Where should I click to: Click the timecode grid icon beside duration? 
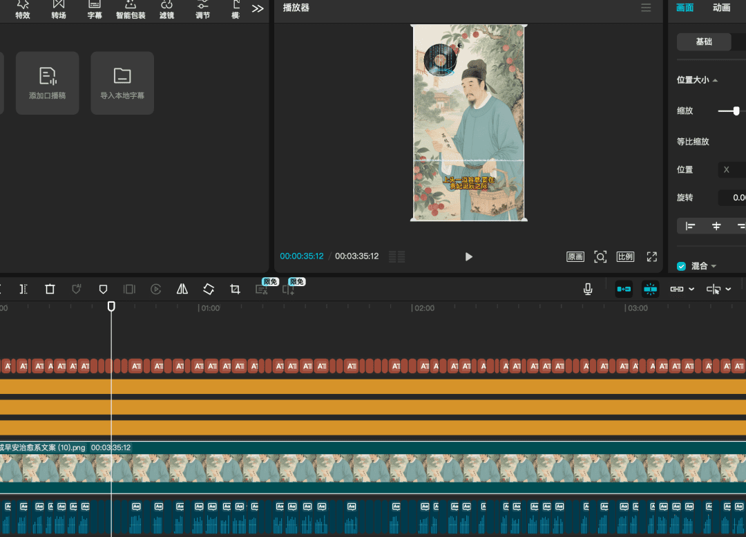click(396, 256)
